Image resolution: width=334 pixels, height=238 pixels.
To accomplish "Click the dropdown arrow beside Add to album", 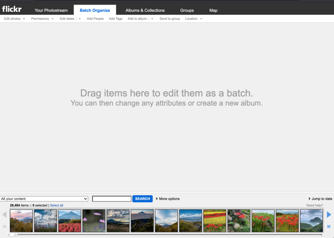I will click(x=152, y=19).
